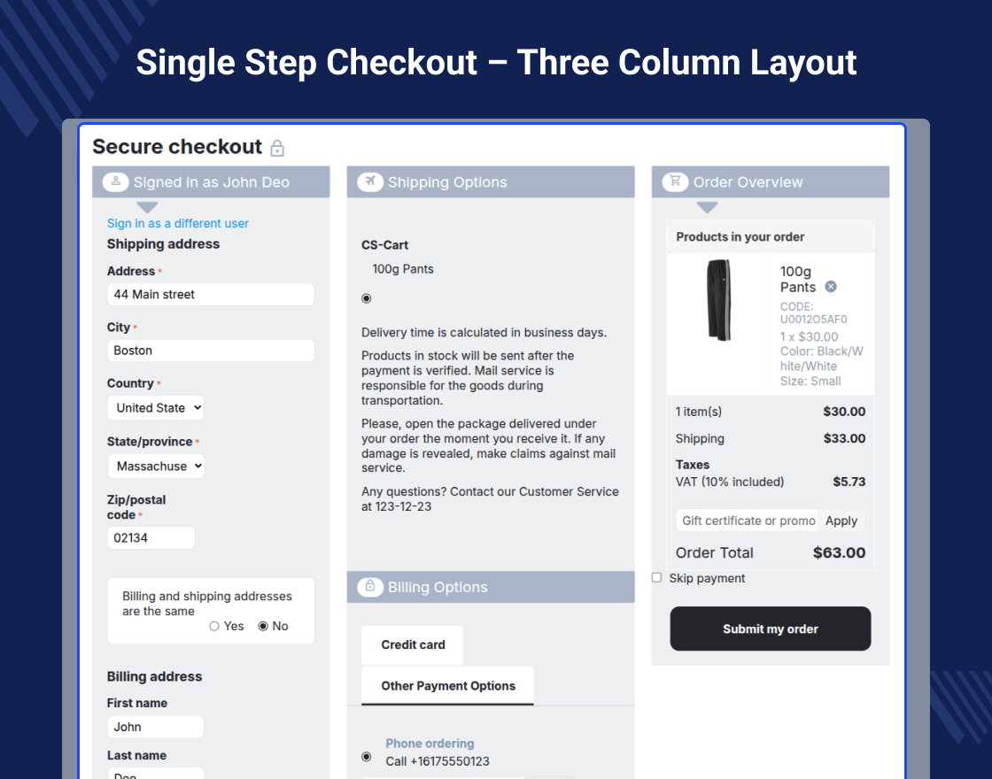Screen dimensions: 992x779
Task: Click the 100g Pants product thumbnail
Action: [x=718, y=300]
